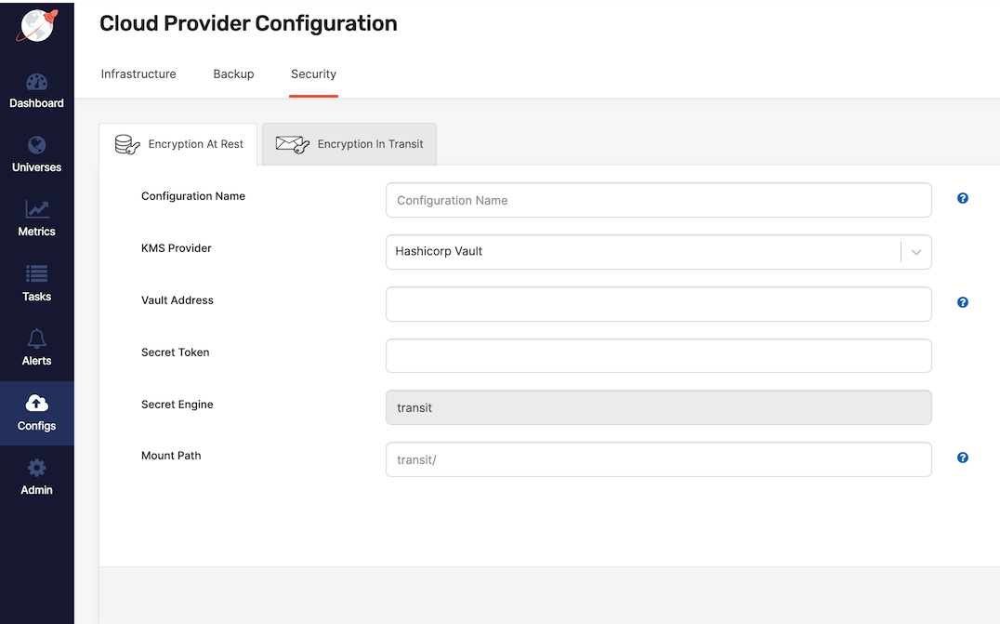Screen dimensions: 1000x624
Task: Open the Dashboard gauge icon
Action: click(x=36, y=83)
